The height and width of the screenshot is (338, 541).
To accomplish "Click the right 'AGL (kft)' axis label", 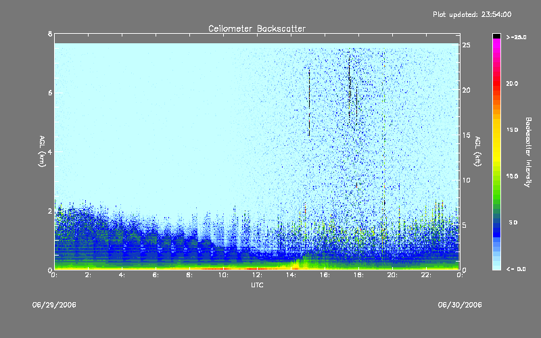I will coord(477,151).
